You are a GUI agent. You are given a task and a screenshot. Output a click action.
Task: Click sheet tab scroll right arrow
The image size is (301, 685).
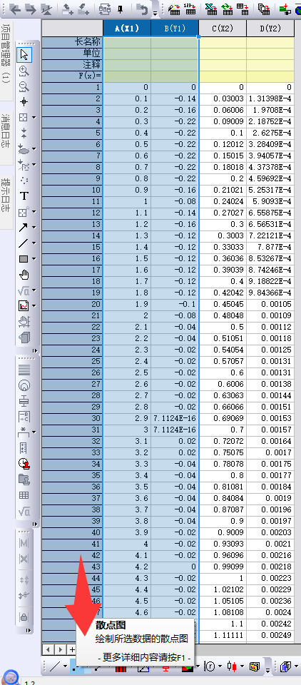coord(61,649)
